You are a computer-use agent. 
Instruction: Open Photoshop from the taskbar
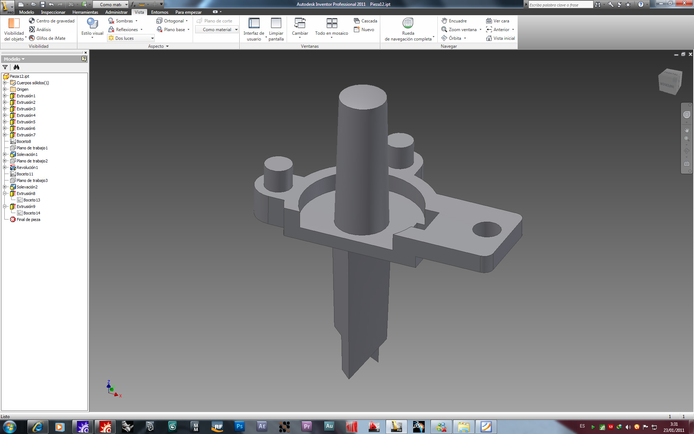[x=239, y=427]
